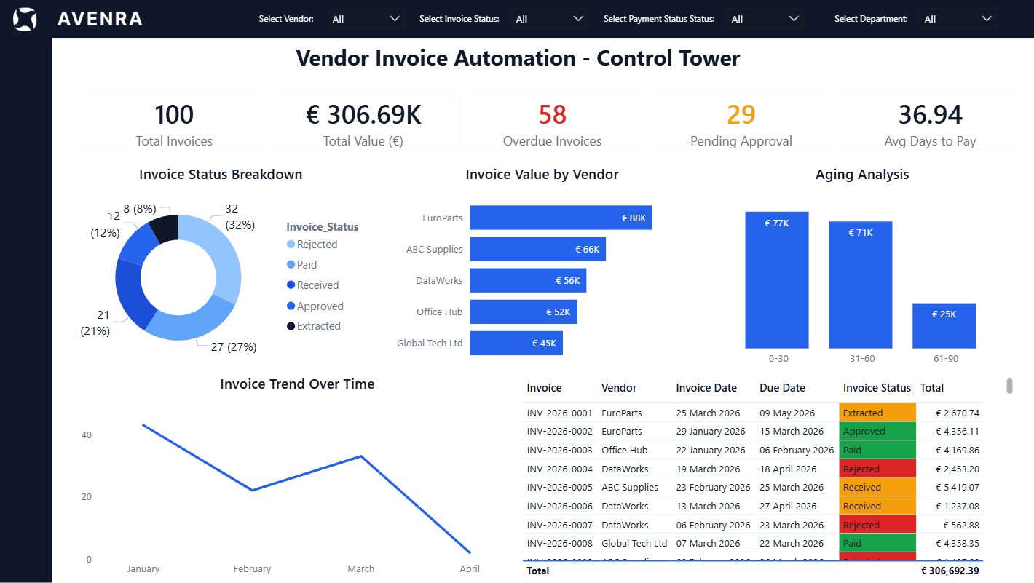Open the Select Vendor dropdown
1034x583 pixels.
[366, 19]
